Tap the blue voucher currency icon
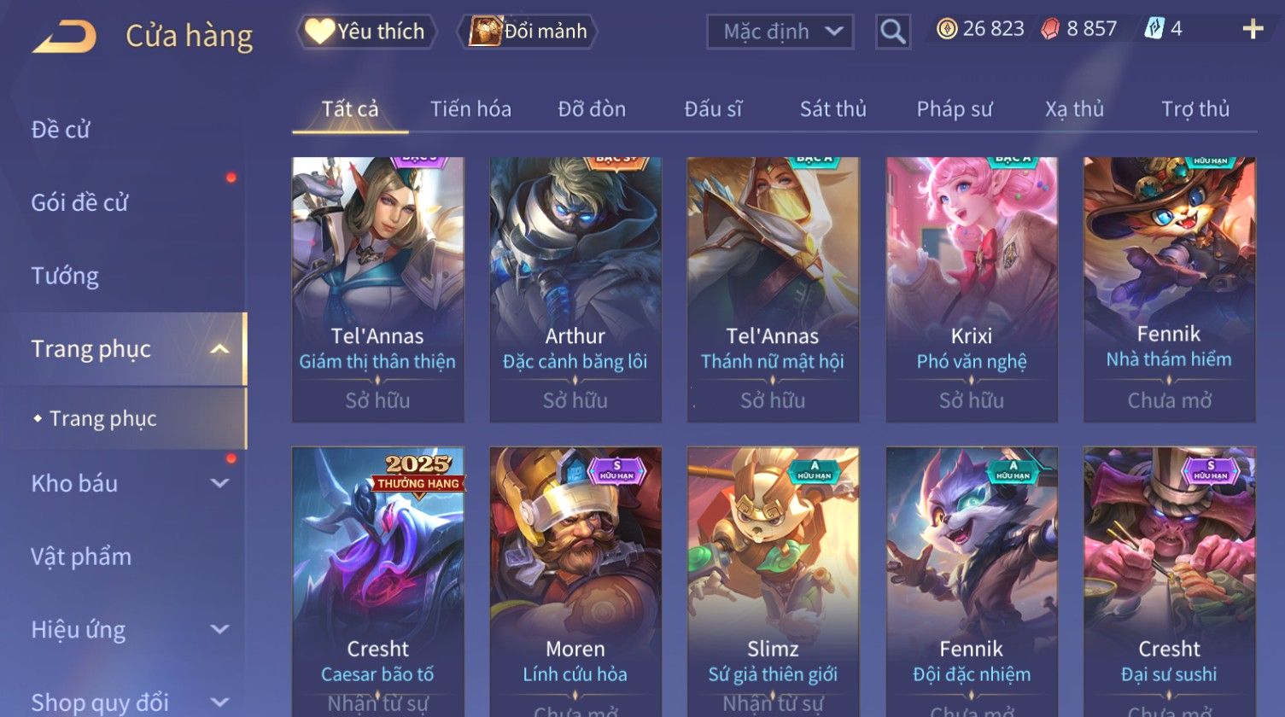Viewport: 1285px width, 717px height. (1154, 29)
